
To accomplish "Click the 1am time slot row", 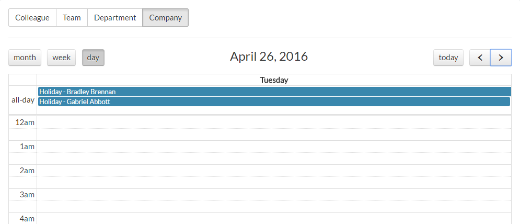I will click(x=274, y=147).
